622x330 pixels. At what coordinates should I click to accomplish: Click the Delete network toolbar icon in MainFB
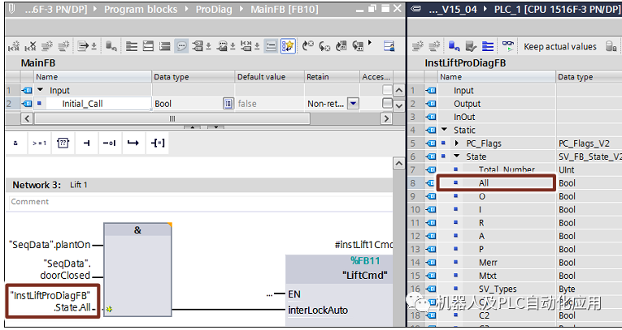[30, 47]
